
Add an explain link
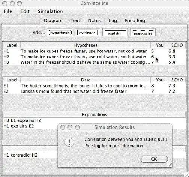point(115,33)
